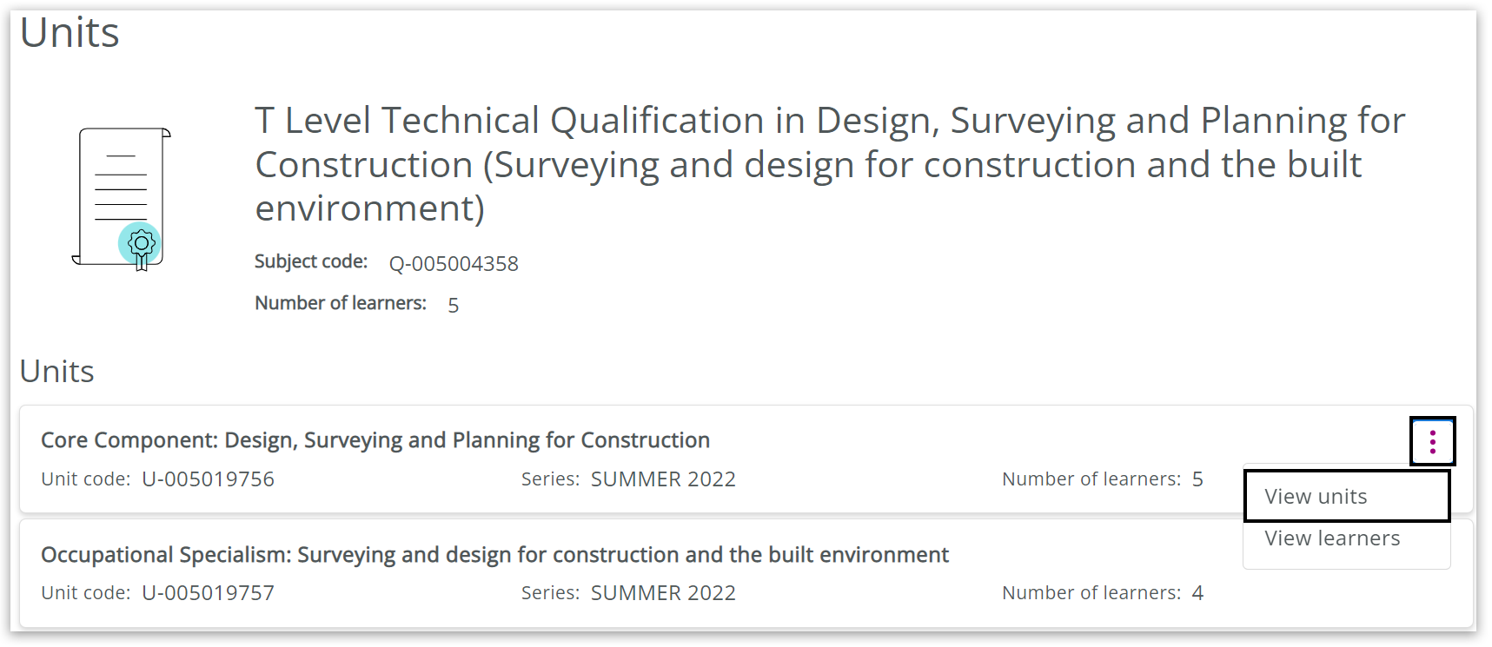This screenshot has width=1492, height=647.
Task: Click SUMMER 2022 series in Core Component card
Action: pyautogui.click(x=663, y=479)
